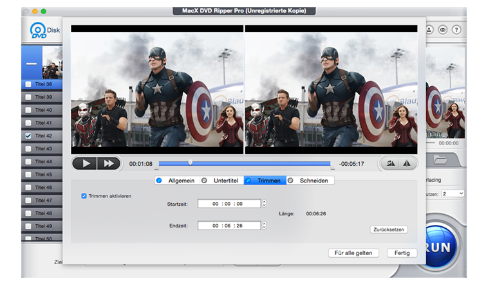The image size is (486, 286).
Task: Play the video preview
Action: pos(84,163)
